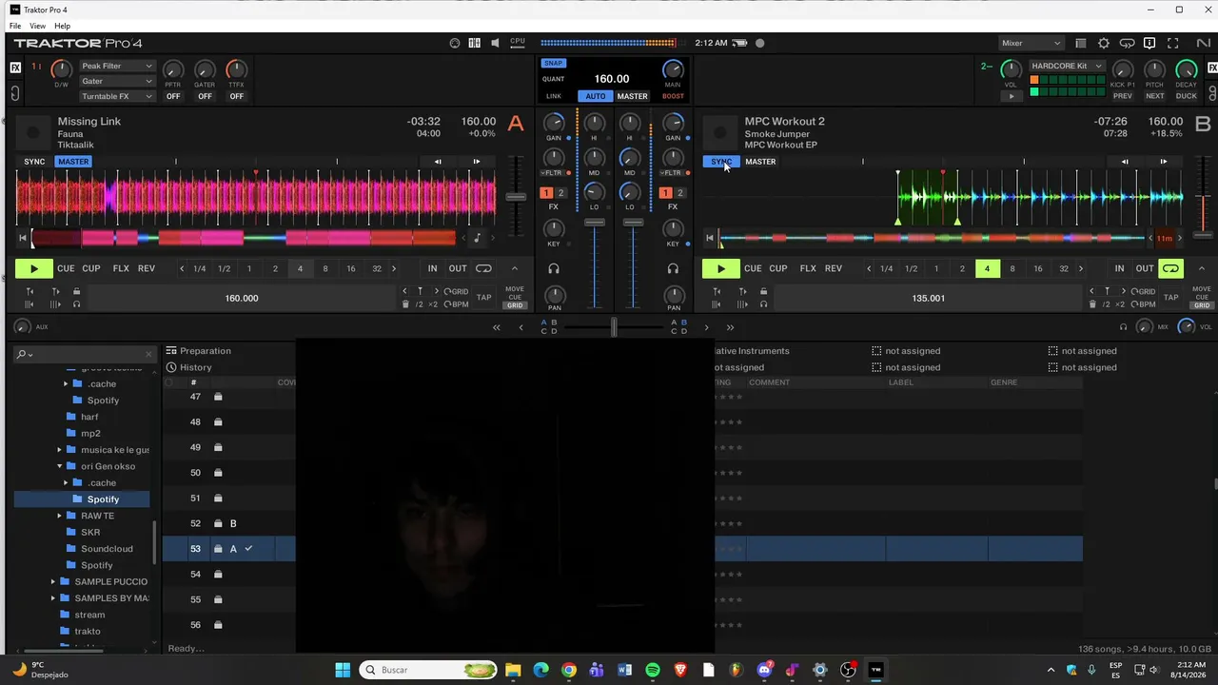The height and width of the screenshot is (685, 1218).
Task: Open the Gater effect dropdown
Action: click(x=117, y=82)
